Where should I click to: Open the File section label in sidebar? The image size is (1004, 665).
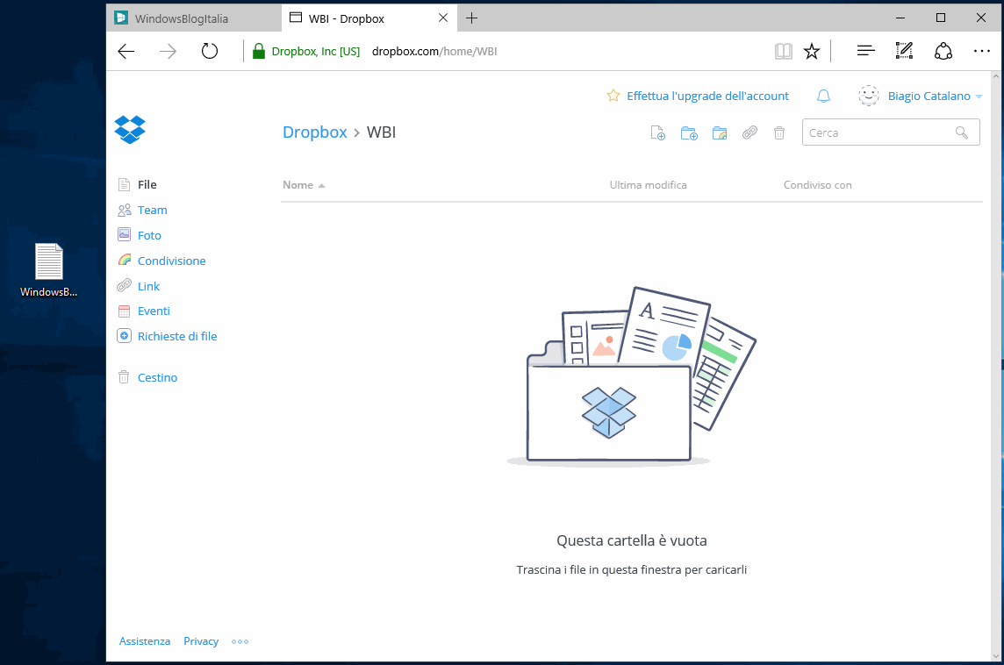[147, 184]
